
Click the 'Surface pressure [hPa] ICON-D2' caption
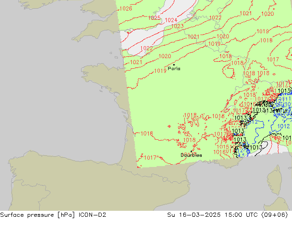[53, 215]
